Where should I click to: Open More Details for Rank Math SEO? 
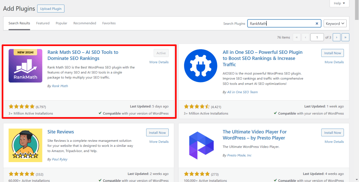(159, 62)
